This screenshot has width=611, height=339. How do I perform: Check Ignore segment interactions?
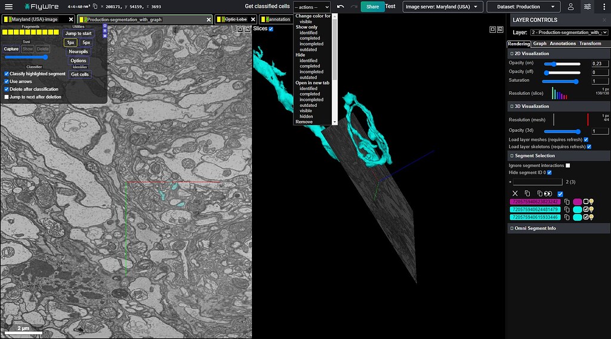pyautogui.click(x=567, y=165)
